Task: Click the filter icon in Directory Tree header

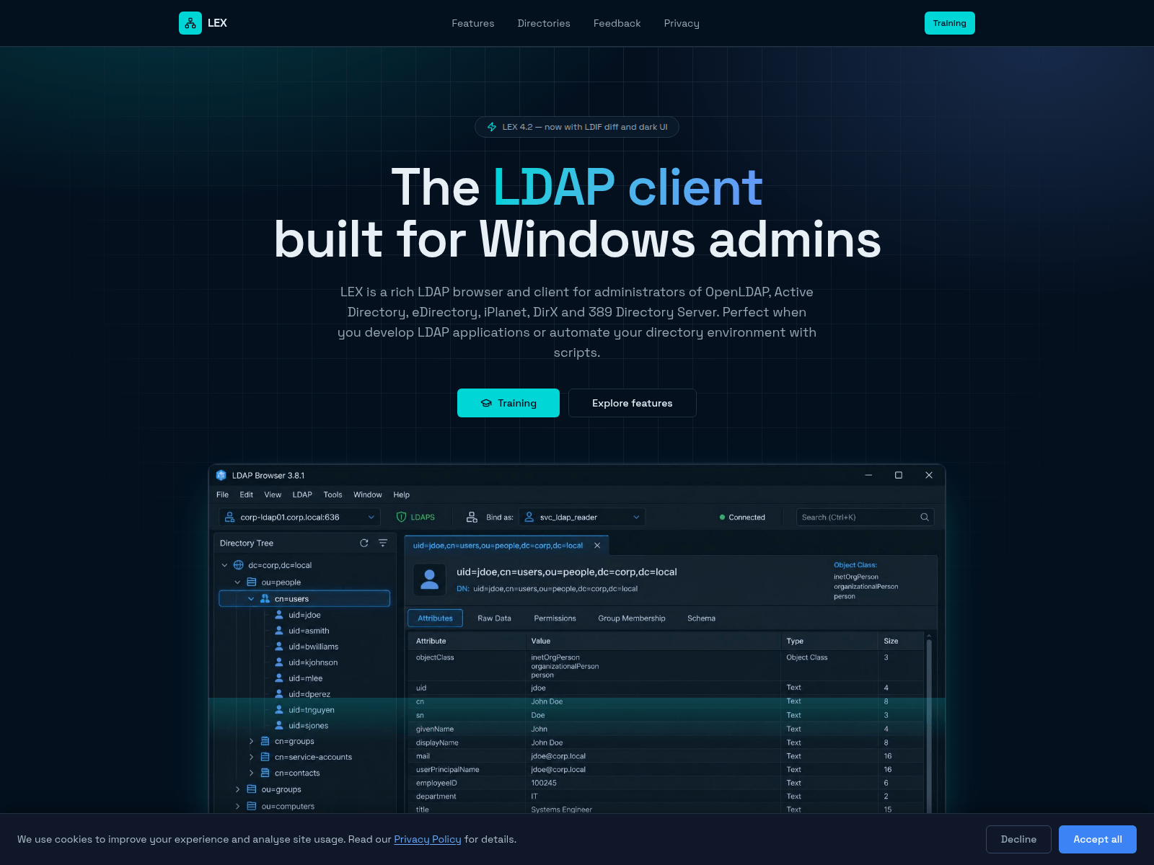Action: click(383, 543)
